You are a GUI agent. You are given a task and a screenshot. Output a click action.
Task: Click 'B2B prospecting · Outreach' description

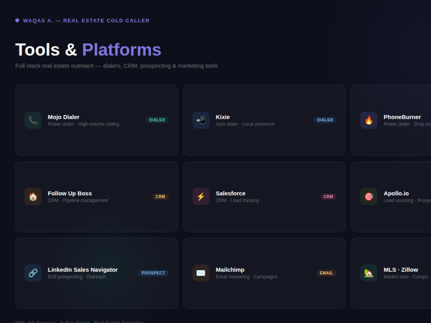point(77,277)
